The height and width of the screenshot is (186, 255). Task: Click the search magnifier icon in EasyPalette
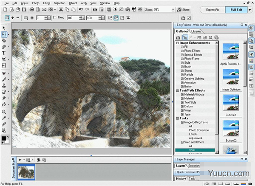pos(211,38)
